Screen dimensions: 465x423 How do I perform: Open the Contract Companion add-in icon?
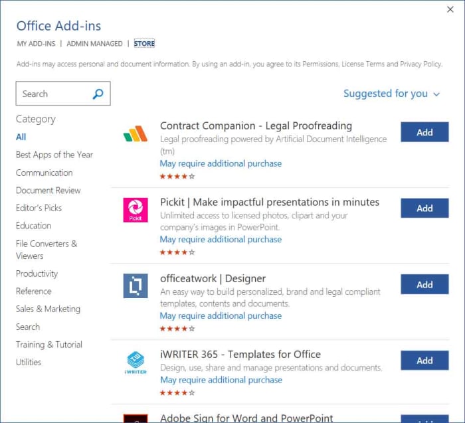coord(136,133)
